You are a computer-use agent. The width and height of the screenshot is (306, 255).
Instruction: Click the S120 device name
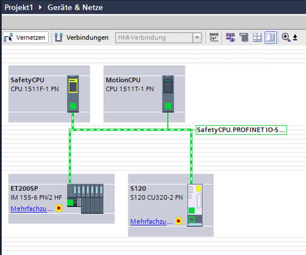tap(138, 188)
